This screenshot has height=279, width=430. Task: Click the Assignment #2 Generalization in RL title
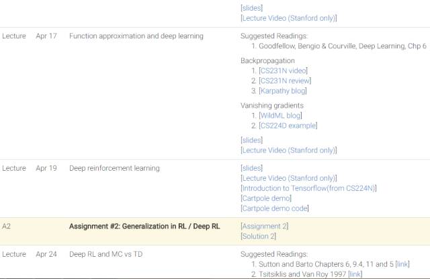144,227
